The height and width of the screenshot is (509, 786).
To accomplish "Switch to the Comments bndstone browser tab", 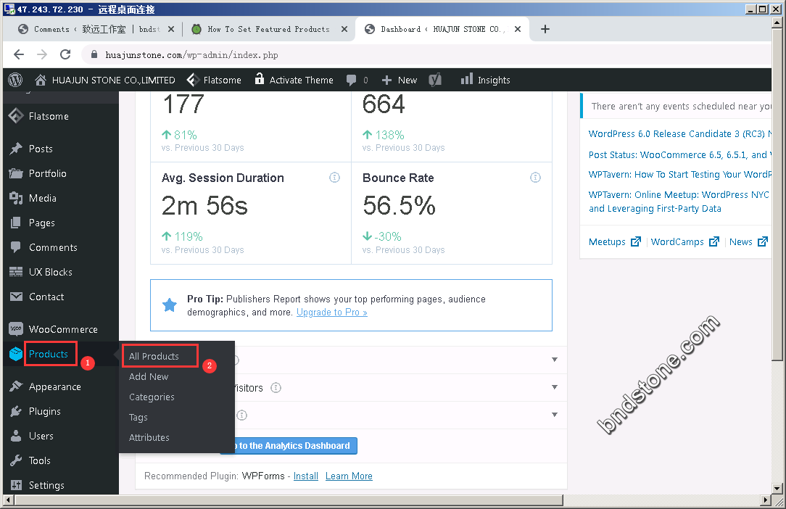I will point(96,29).
